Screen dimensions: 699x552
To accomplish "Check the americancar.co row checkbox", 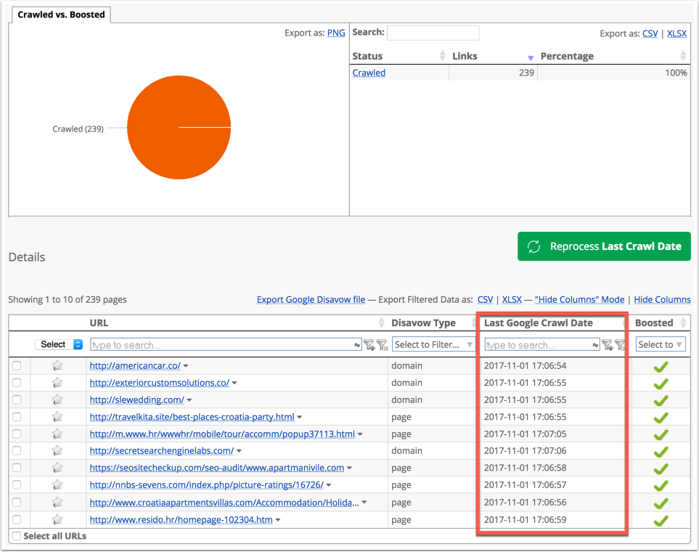I will tap(17, 365).
